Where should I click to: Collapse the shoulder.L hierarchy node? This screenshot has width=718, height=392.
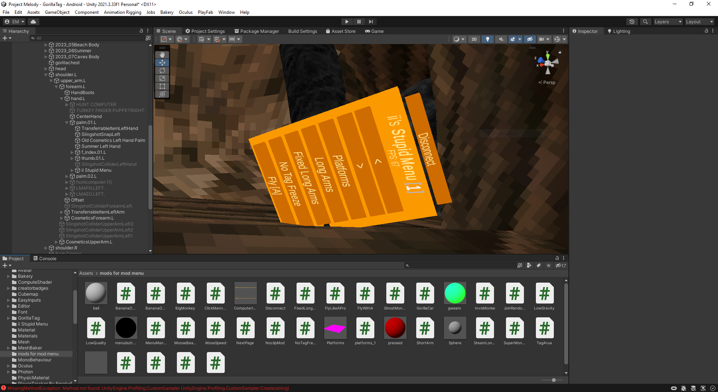[46, 75]
